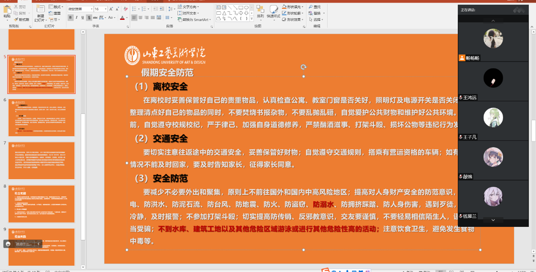
Task: Click Convert to SmartArt button
Action: point(195,19)
